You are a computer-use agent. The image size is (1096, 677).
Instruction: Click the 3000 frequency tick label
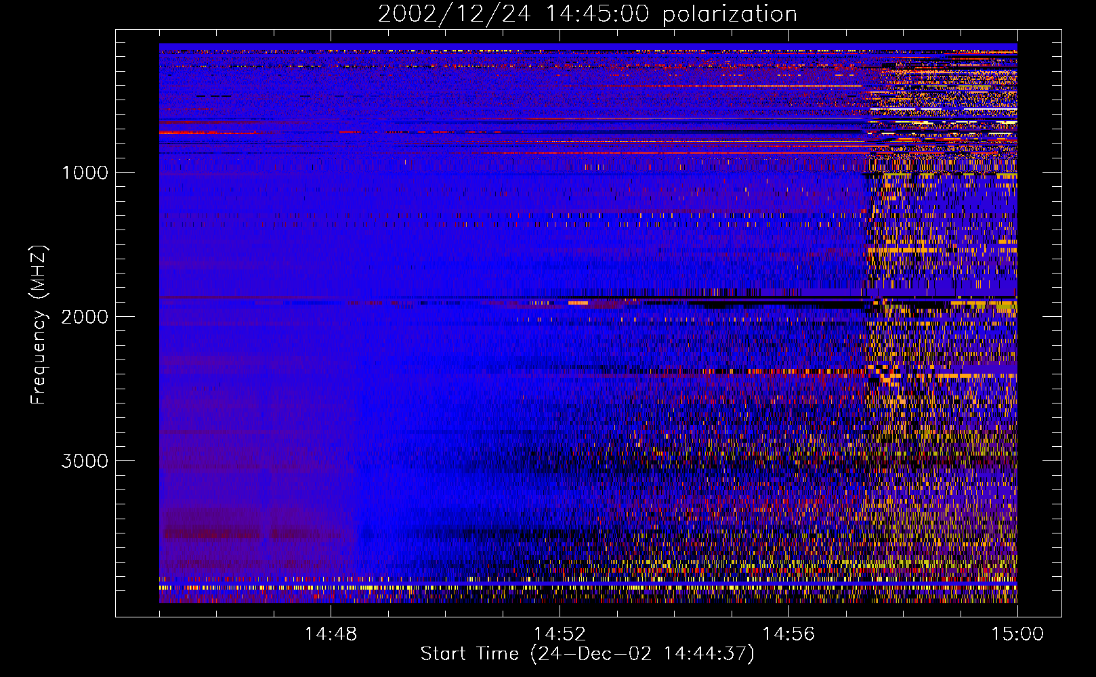coord(85,461)
